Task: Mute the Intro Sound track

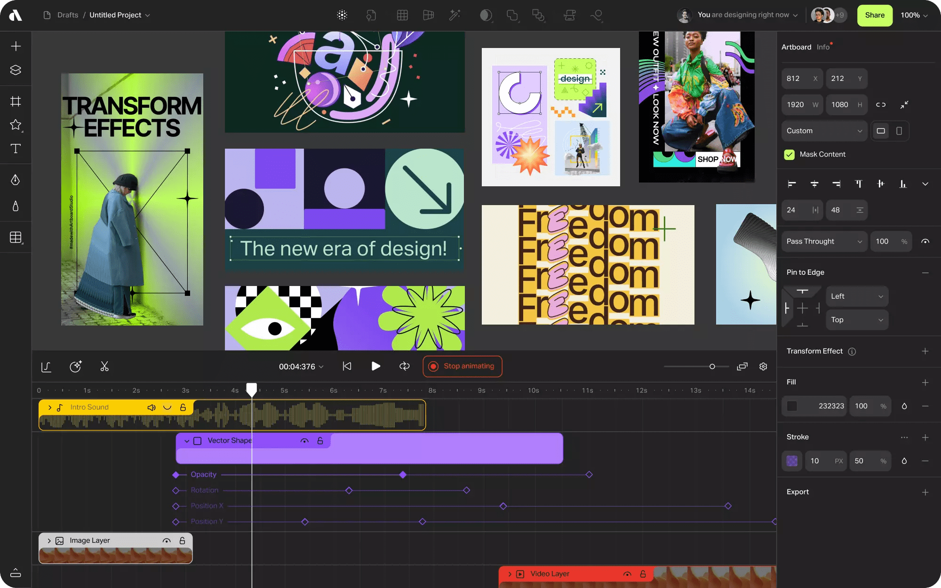Action: pos(151,407)
